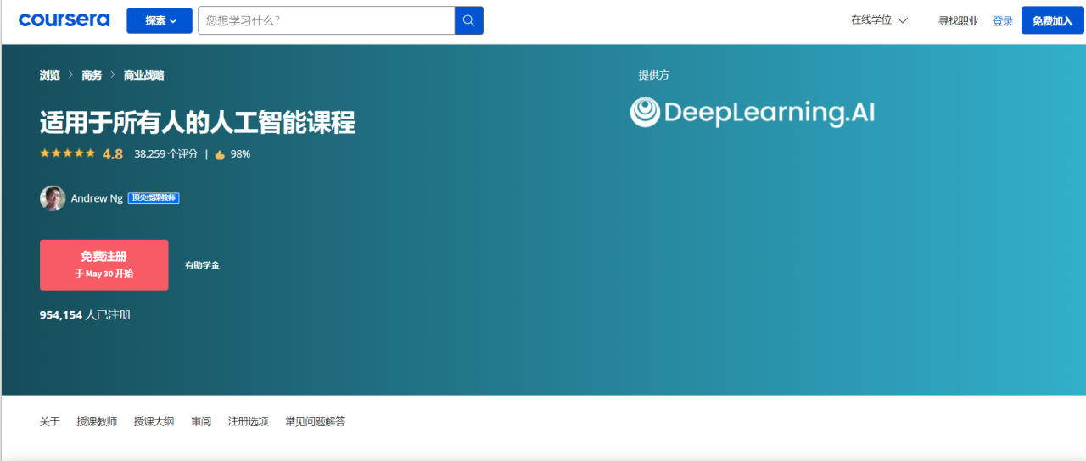Click the 免费加入 button
The image size is (1086, 461).
click(1053, 20)
